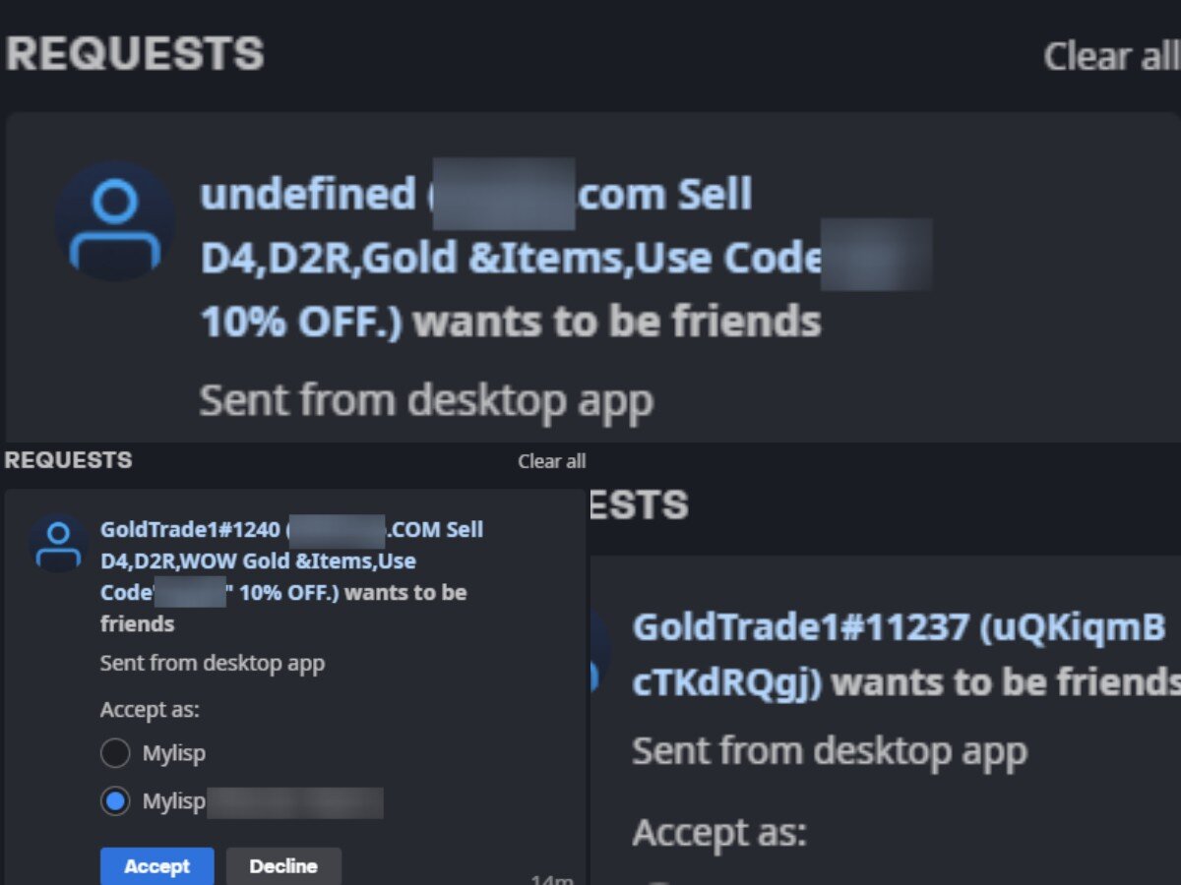Screen dimensions: 1181x885
Task: Click 'Sent from desktop app' under GoldTrade1#11237
Action: pos(830,751)
